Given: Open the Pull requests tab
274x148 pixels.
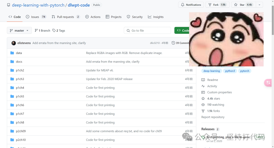Looking at the screenshot, I should [66, 17].
